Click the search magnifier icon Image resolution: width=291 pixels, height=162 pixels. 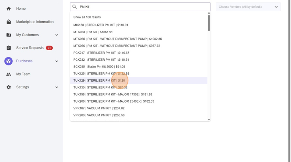(75, 7)
